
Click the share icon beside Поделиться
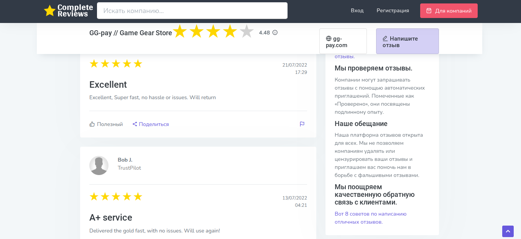[135, 124]
